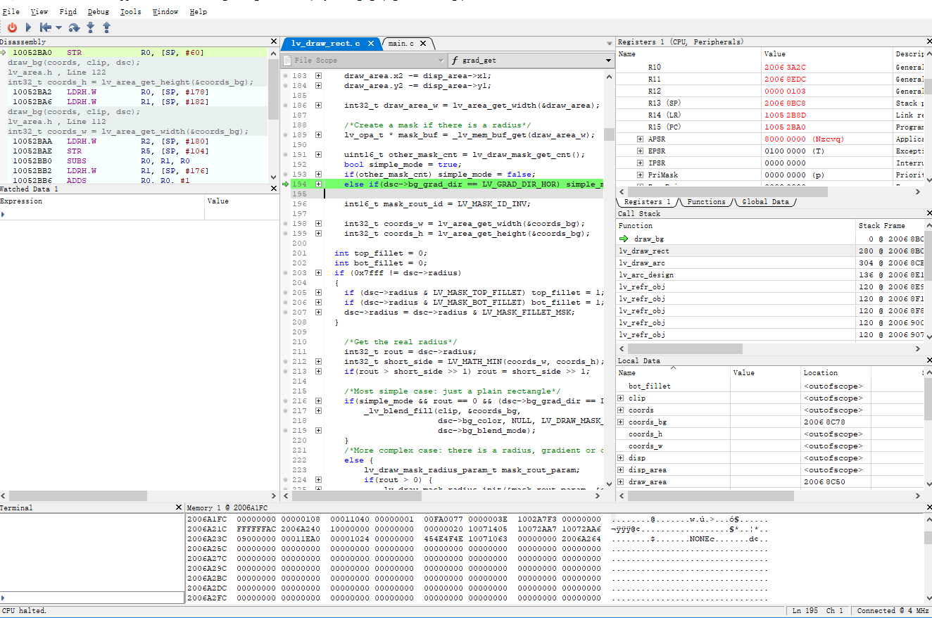The width and height of the screenshot is (932, 618).
Task: Close the main.c tab via X icon
Action: (423, 44)
